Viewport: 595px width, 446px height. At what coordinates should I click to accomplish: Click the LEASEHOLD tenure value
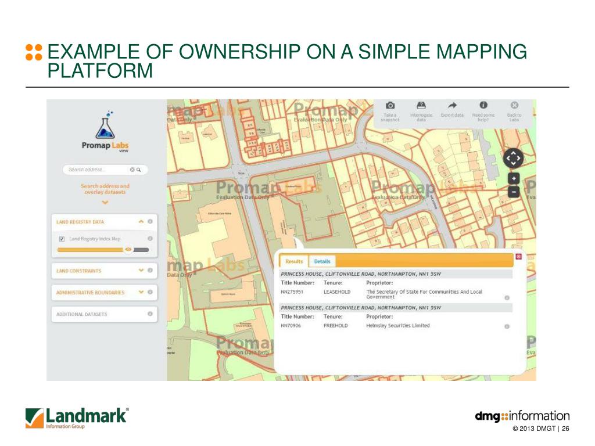(337, 292)
